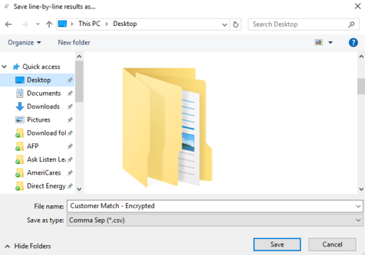Close the Save dialog window

tap(358, 6)
